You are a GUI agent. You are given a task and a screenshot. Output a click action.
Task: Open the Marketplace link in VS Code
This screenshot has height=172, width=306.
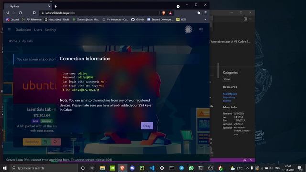click(230, 94)
